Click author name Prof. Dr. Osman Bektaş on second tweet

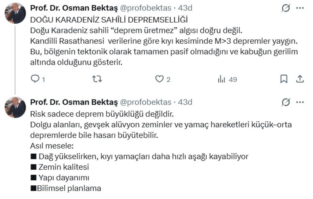click(74, 102)
